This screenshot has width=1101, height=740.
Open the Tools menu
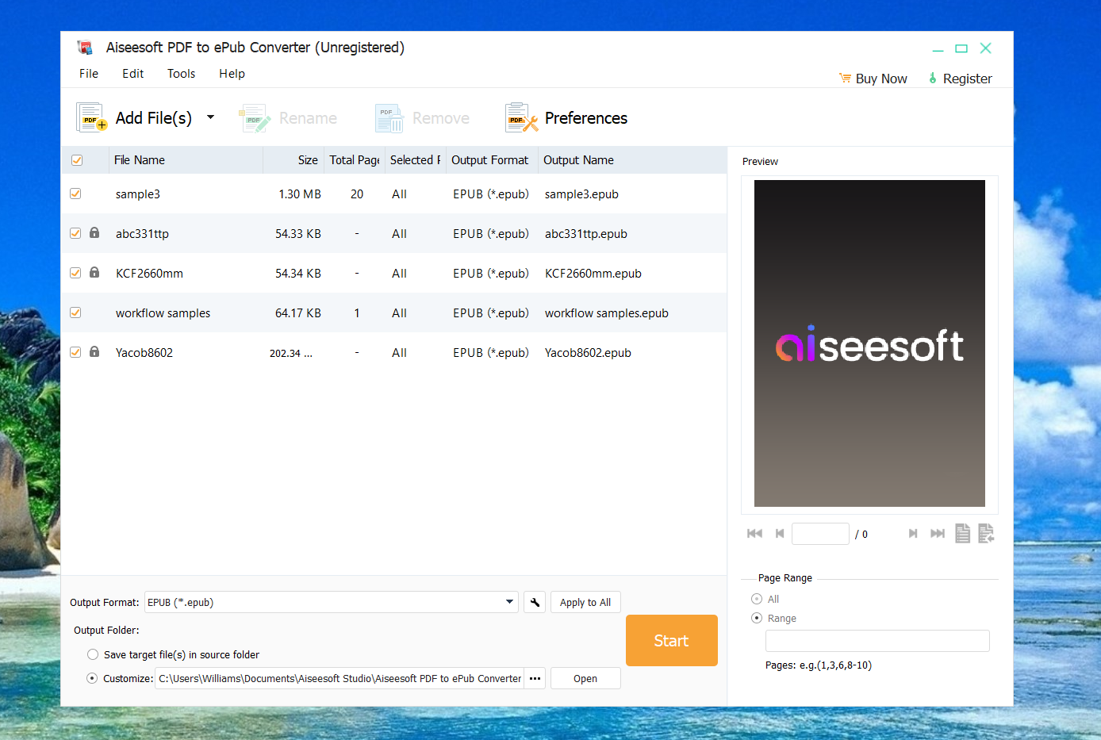pyautogui.click(x=181, y=74)
